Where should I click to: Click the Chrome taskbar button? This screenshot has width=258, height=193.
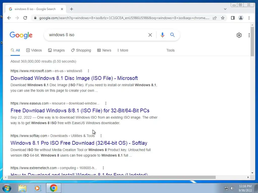54,188
